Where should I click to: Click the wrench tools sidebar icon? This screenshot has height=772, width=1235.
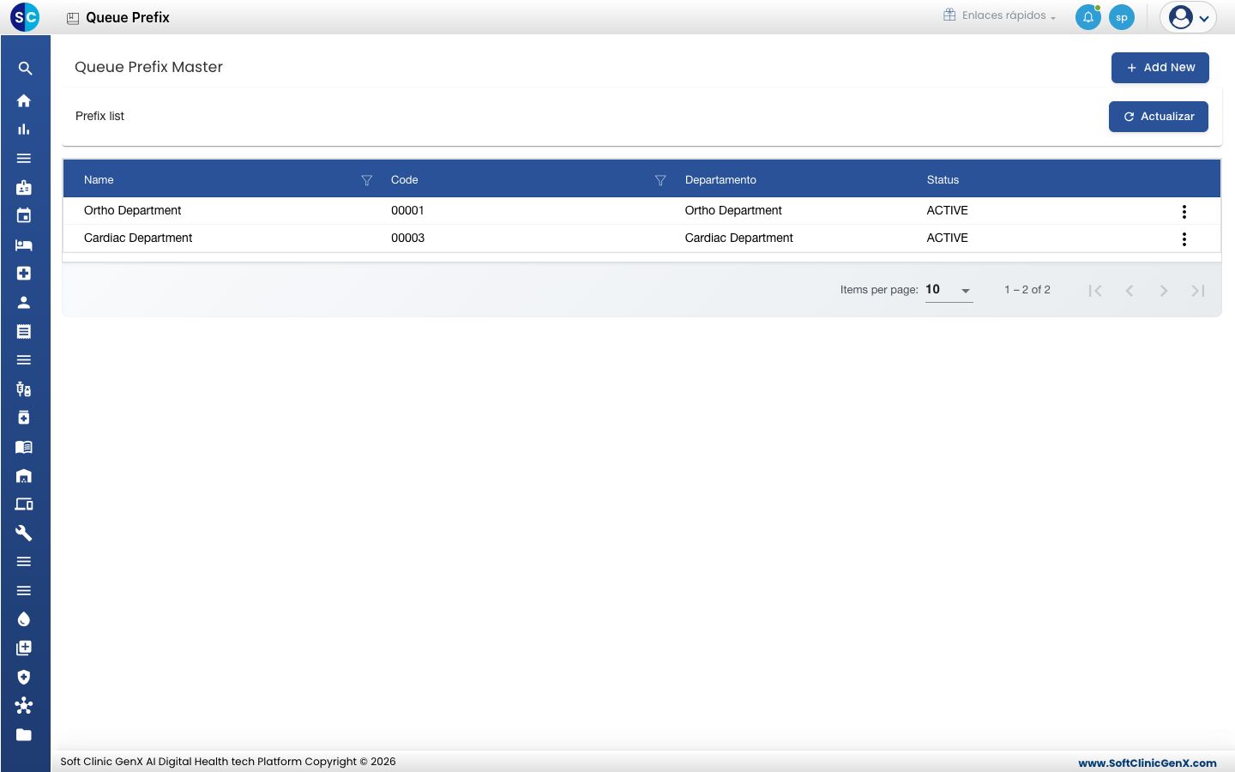click(24, 533)
